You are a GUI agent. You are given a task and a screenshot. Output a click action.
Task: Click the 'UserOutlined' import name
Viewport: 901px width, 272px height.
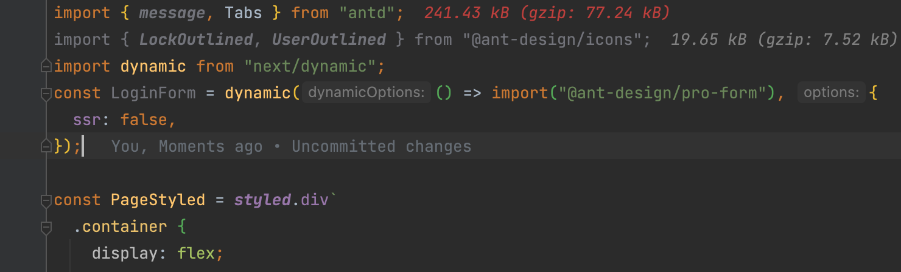[x=329, y=39]
